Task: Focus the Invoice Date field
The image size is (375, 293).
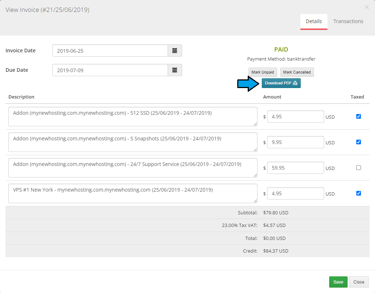Action: tap(110, 51)
